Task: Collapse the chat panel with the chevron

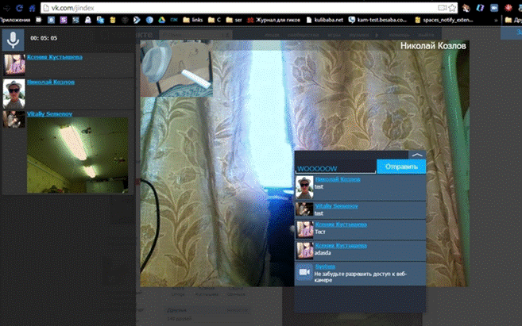Action: (x=417, y=155)
